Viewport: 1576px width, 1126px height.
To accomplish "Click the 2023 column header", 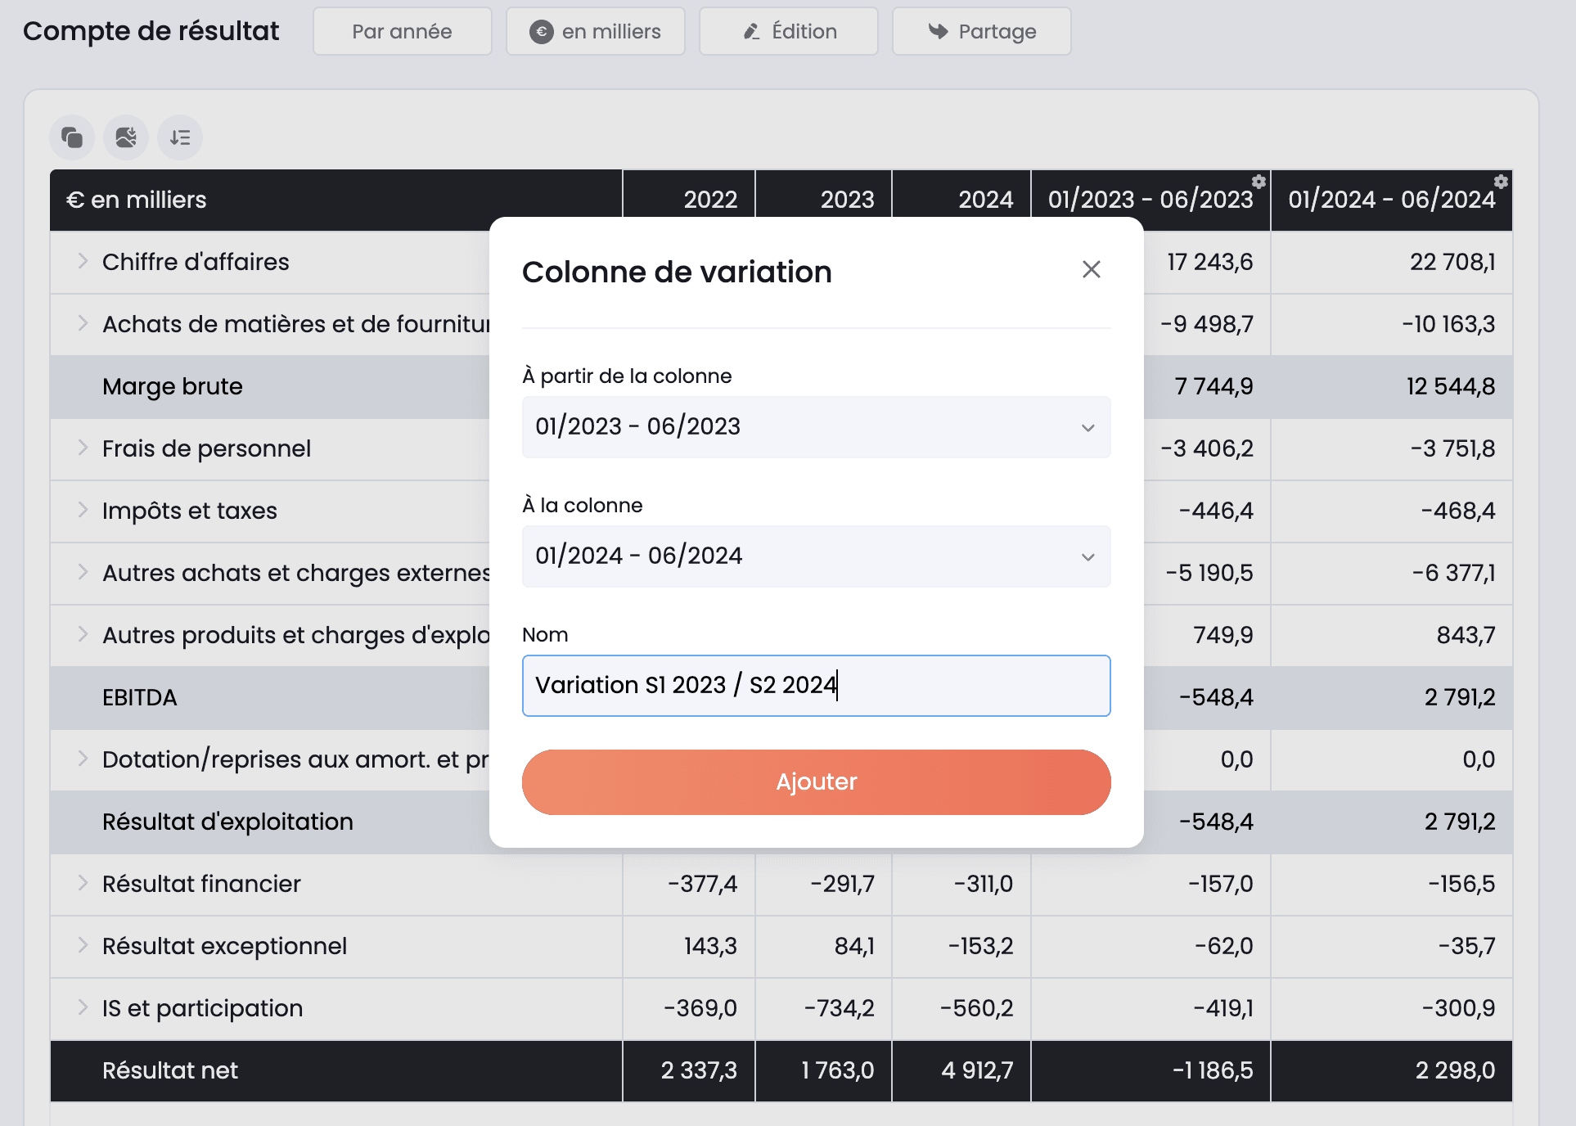I will pyautogui.click(x=847, y=200).
